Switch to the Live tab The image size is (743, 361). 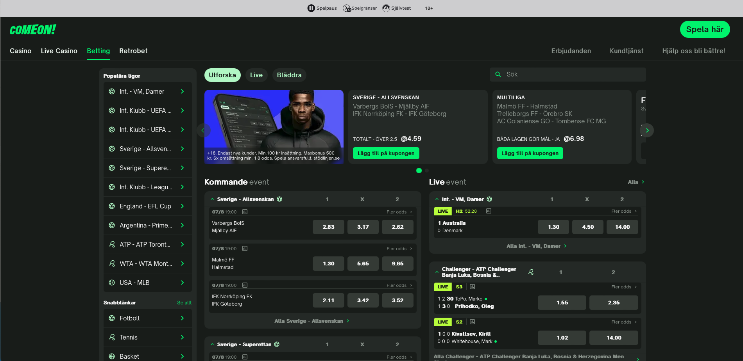(256, 75)
